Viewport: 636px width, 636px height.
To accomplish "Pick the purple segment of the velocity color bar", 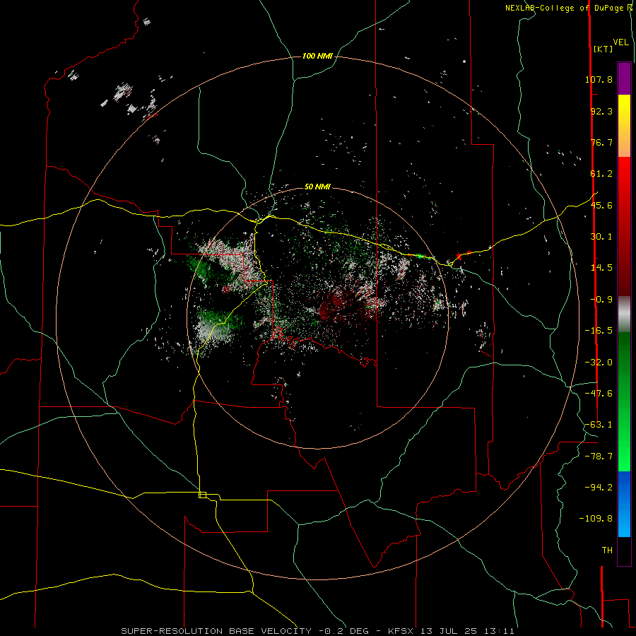I will (x=624, y=78).
